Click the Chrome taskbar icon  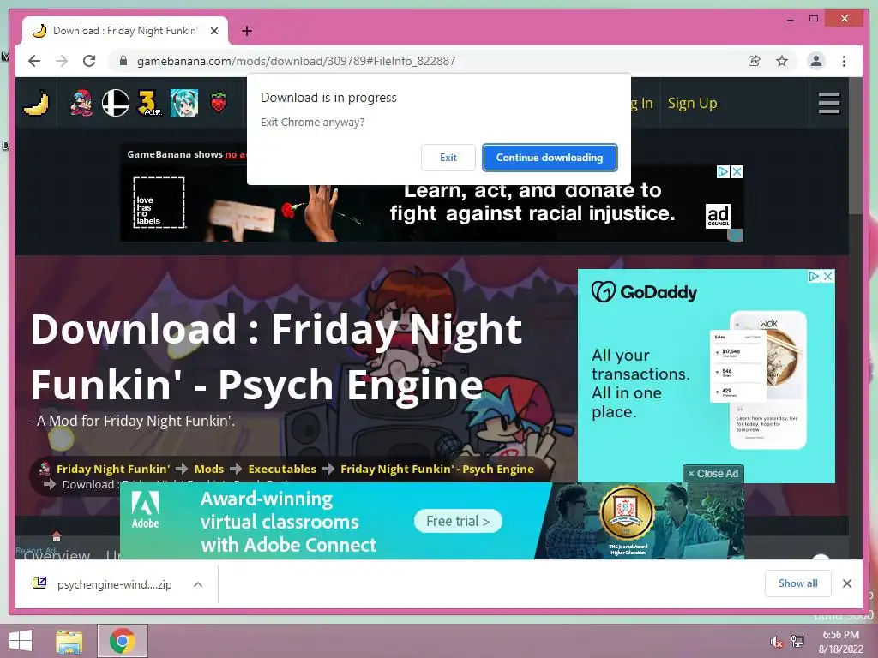pos(122,641)
